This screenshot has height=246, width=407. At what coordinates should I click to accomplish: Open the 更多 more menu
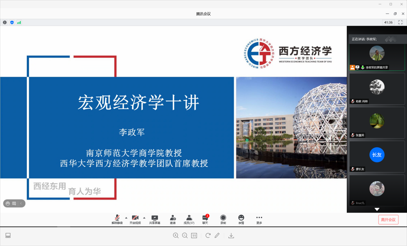[259, 219]
